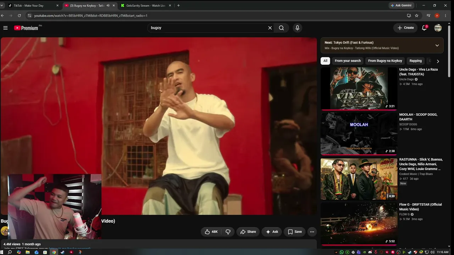This screenshot has height=255, width=454.
Task: Install app icon in address bar
Action: (409, 16)
